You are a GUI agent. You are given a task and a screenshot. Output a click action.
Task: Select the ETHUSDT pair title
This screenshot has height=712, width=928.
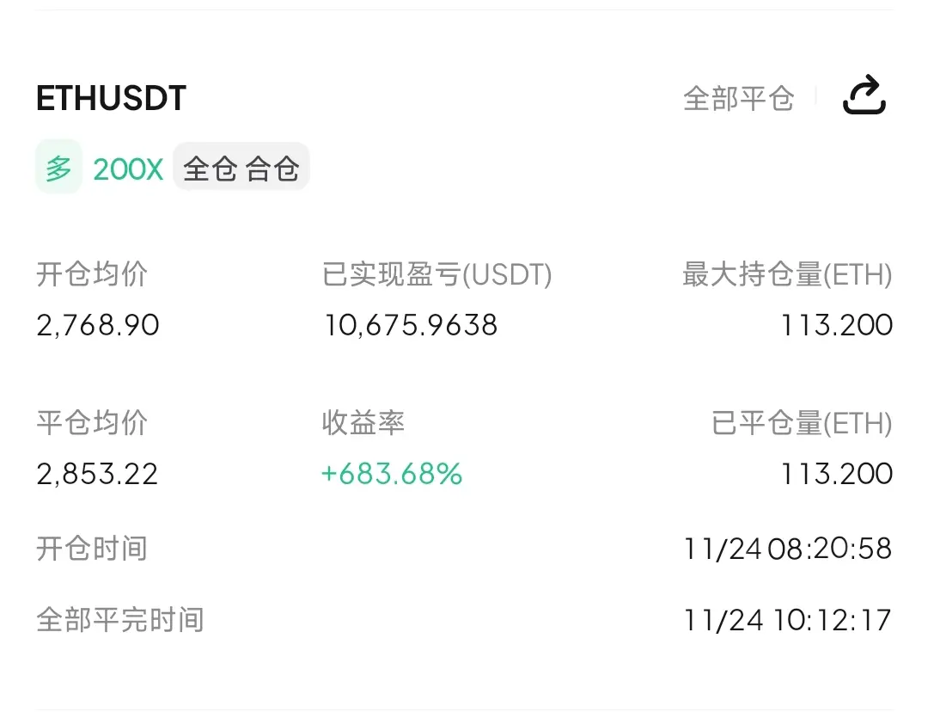click(111, 99)
